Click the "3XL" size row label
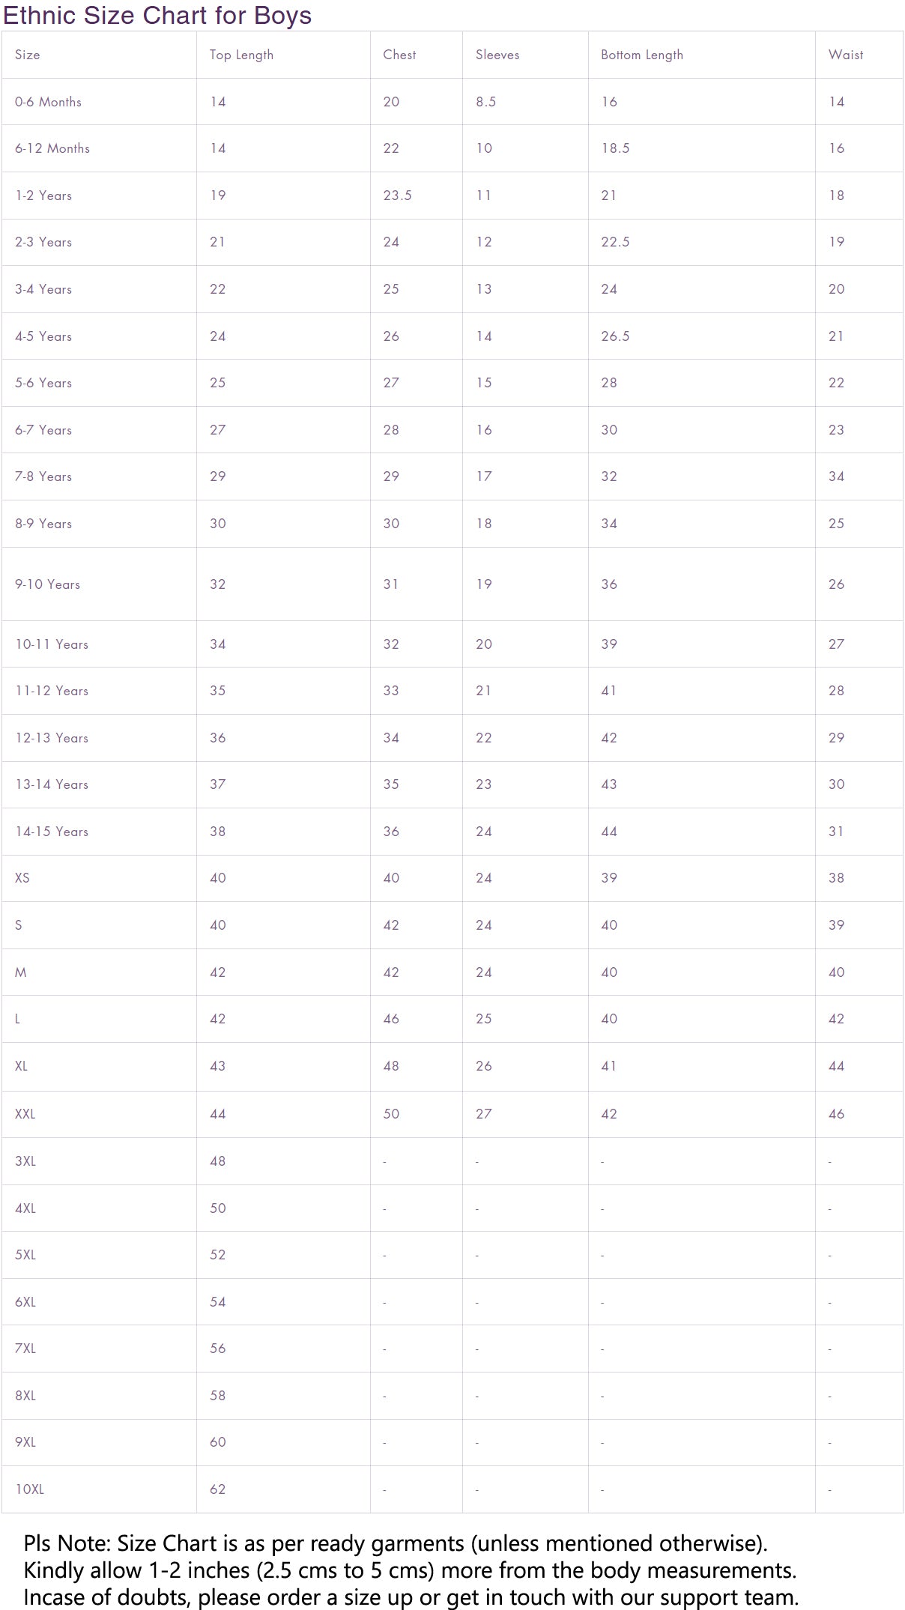 (x=25, y=1161)
